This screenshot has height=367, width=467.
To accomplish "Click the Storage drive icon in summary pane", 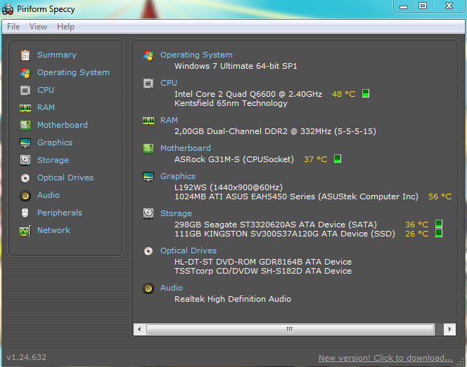I will pyautogui.click(x=148, y=213).
